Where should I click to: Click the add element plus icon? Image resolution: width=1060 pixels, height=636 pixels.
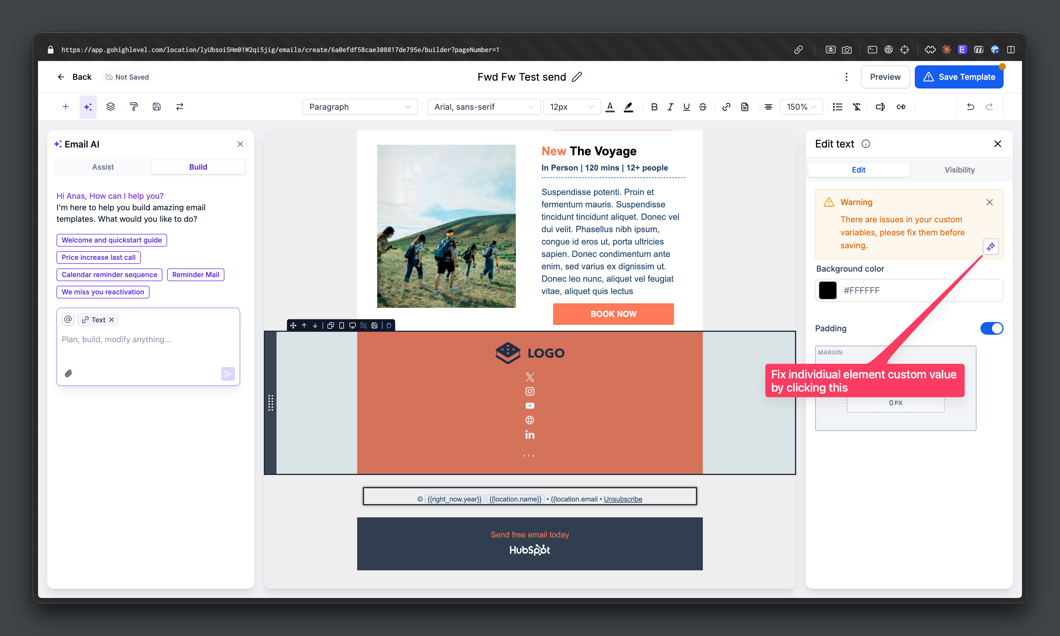[66, 107]
